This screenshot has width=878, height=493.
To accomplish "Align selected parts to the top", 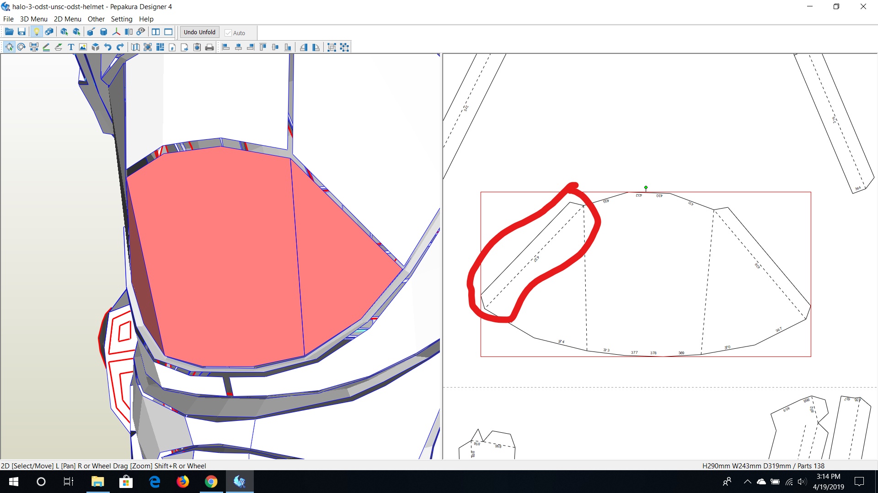I will pyautogui.click(x=263, y=47).
